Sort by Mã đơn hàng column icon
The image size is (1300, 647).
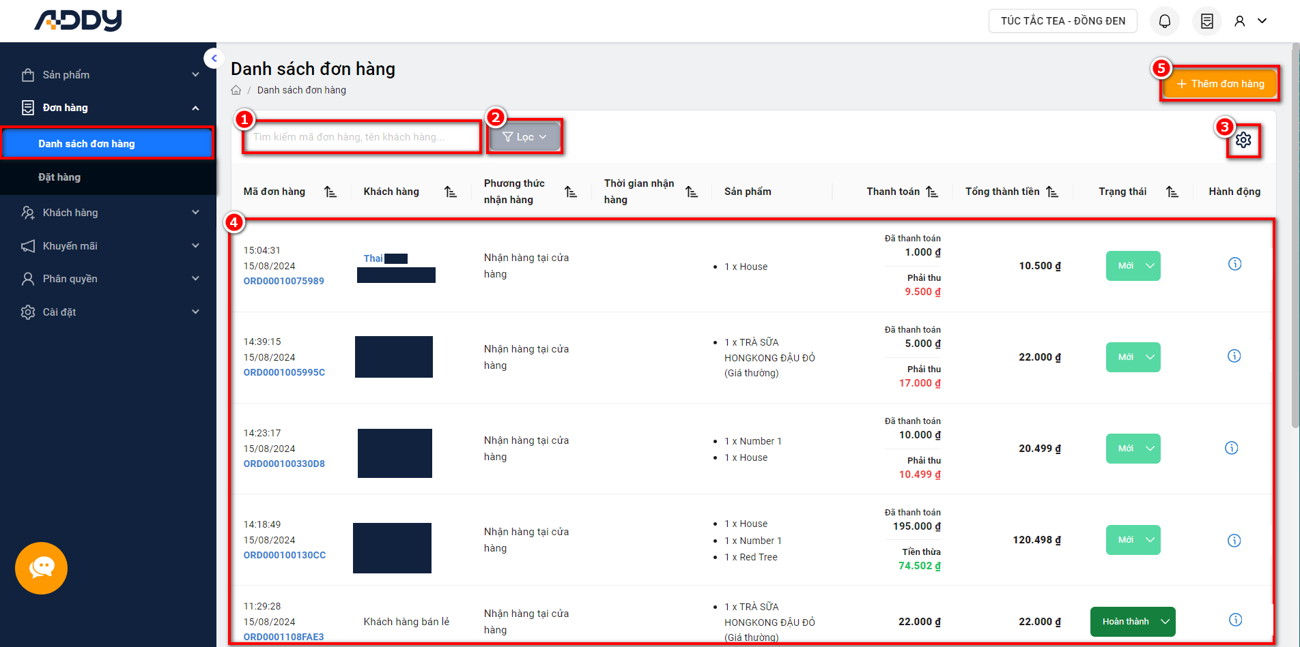click(330, 192)
